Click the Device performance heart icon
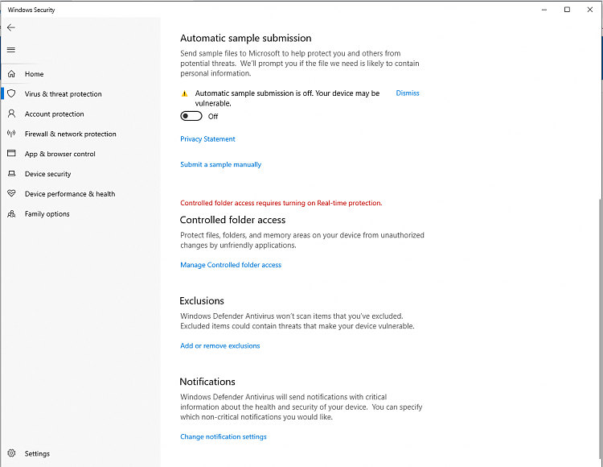 [11, 193]
